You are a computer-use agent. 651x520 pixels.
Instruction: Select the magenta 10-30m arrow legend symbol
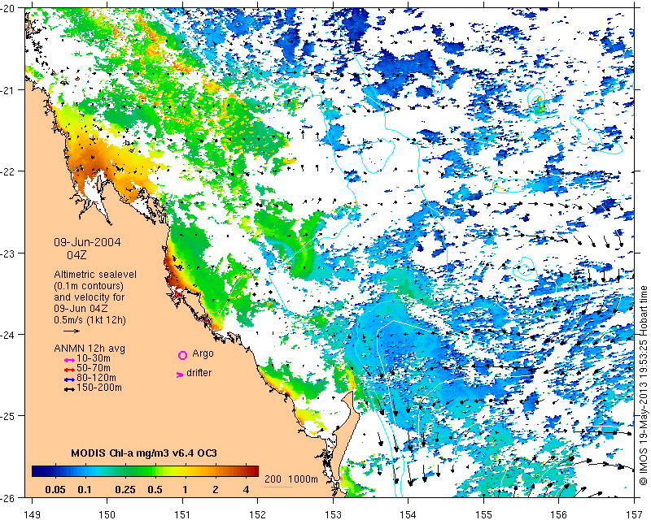(x=69, y=361)
